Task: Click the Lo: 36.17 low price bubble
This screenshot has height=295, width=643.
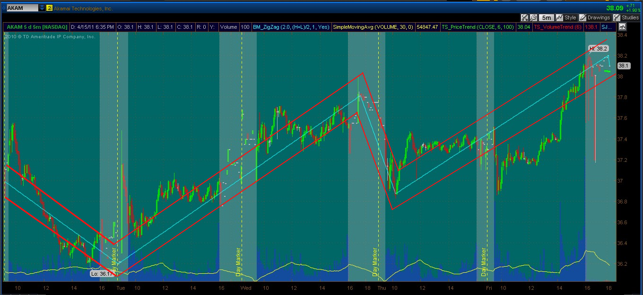Action: coord(101,273)
